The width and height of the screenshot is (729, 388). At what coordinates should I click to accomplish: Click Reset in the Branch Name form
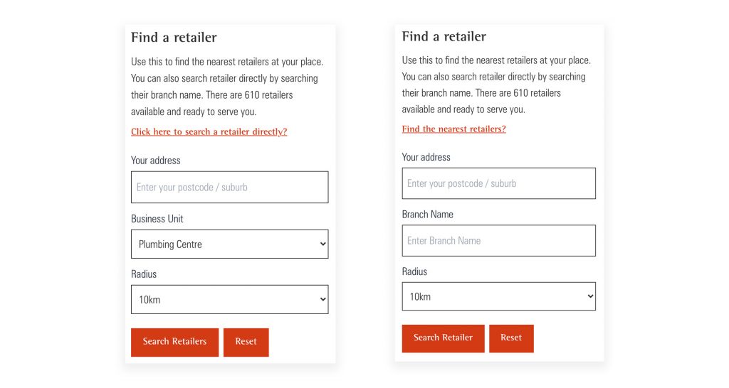point(511,338)
